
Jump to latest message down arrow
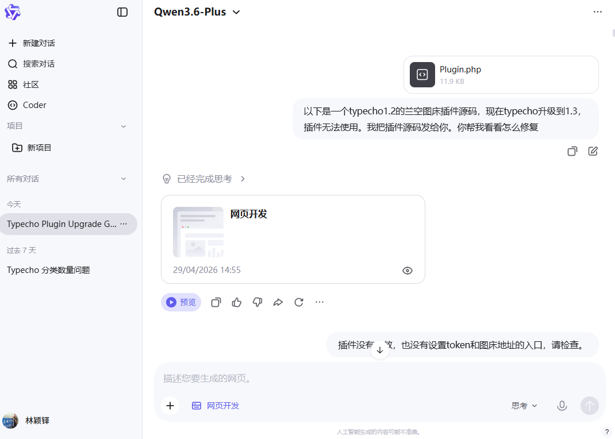(380, 350)
